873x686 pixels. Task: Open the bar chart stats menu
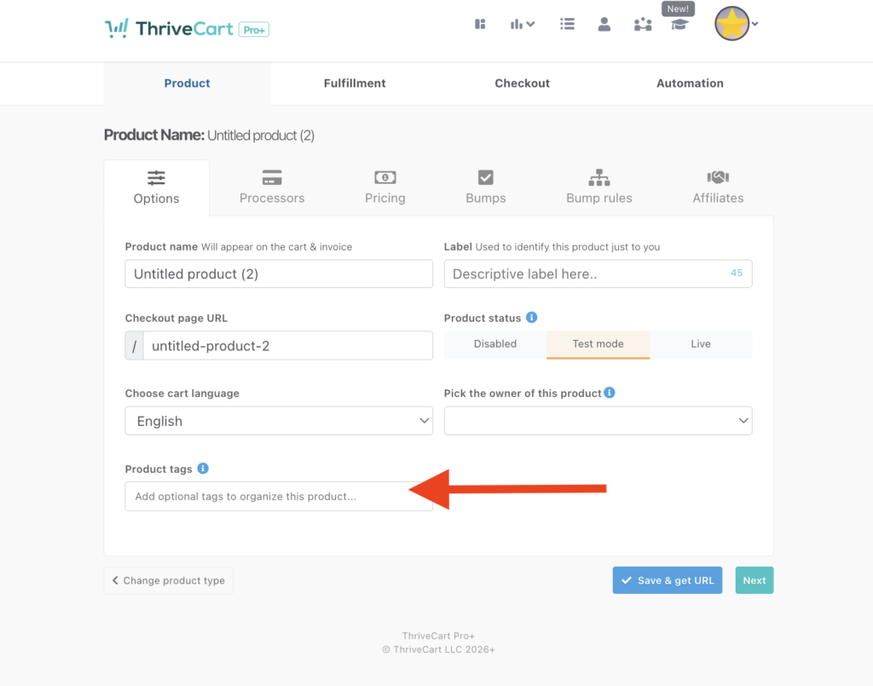click(522, 24)
